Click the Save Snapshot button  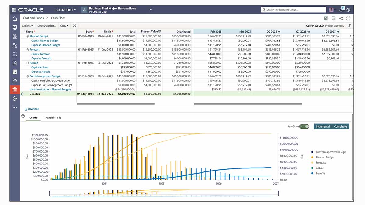(x=46, y=26)
